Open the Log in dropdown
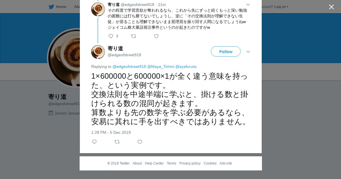341x179 pixels. tap(281, 7)
